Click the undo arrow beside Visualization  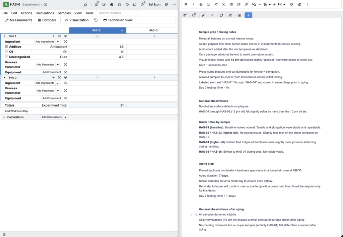click(x=96, y=20)
